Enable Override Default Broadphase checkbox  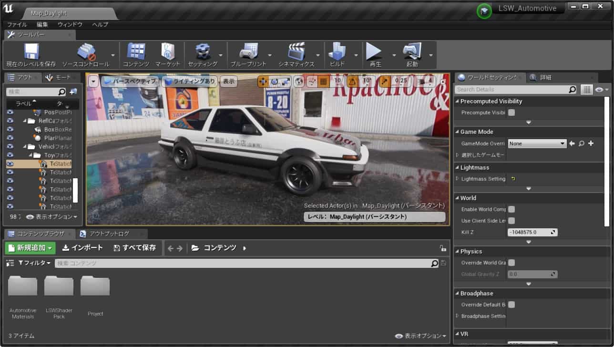tap(512, 305)
